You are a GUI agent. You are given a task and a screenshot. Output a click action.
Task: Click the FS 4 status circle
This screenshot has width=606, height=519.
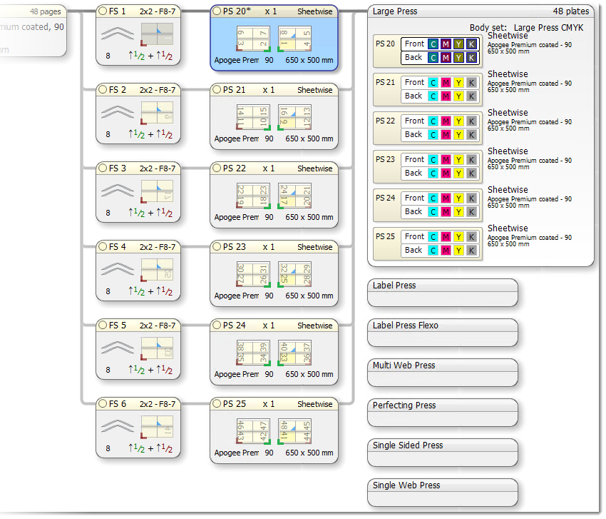point(103,246)
